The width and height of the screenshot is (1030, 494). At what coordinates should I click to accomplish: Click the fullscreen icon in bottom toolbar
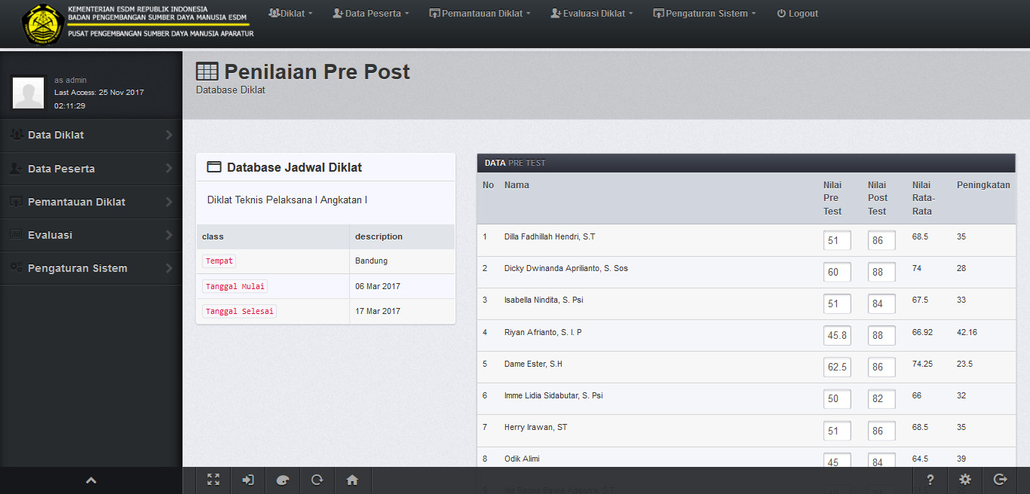pyautogui.click(x=213, y=480)
